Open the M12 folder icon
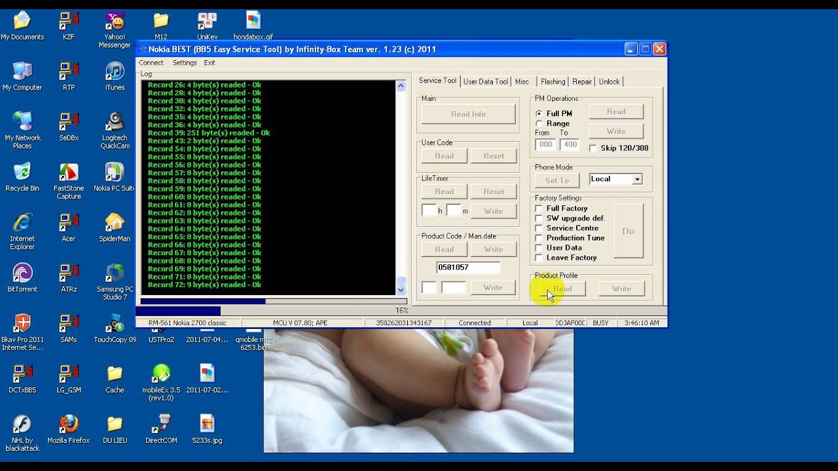 tap(160, 26)
